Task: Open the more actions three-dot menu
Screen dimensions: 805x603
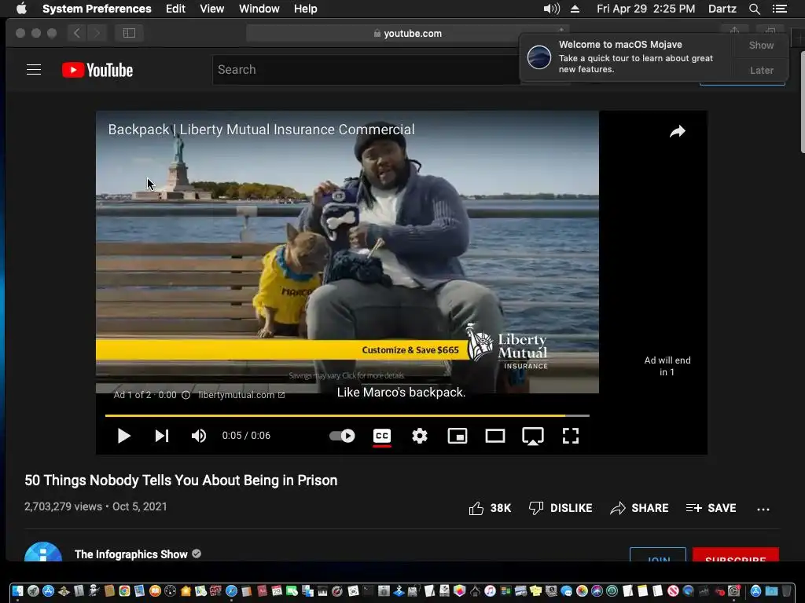Action: [763, 509]
